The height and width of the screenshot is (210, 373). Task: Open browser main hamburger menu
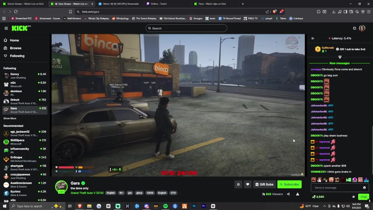pyautogui.click(x=369, y=12)
